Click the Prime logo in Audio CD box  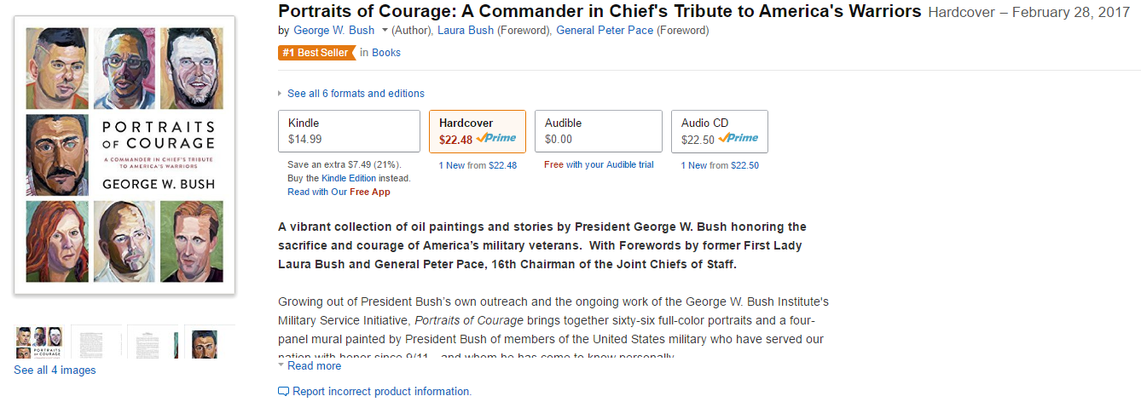(738, 138)
